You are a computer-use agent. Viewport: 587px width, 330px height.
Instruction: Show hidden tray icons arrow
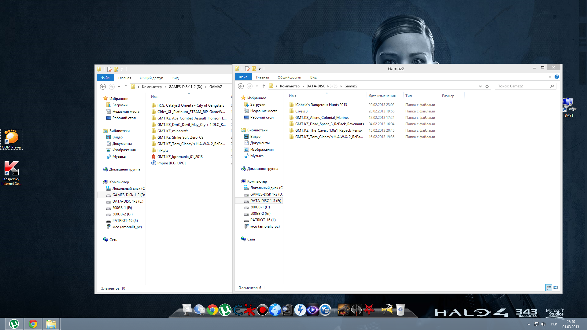(x=529, y=324)
